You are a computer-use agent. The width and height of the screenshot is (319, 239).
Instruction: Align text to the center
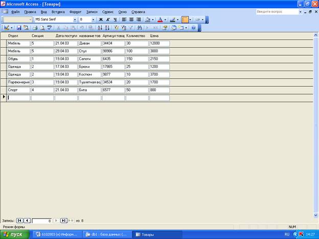(131, 19)
